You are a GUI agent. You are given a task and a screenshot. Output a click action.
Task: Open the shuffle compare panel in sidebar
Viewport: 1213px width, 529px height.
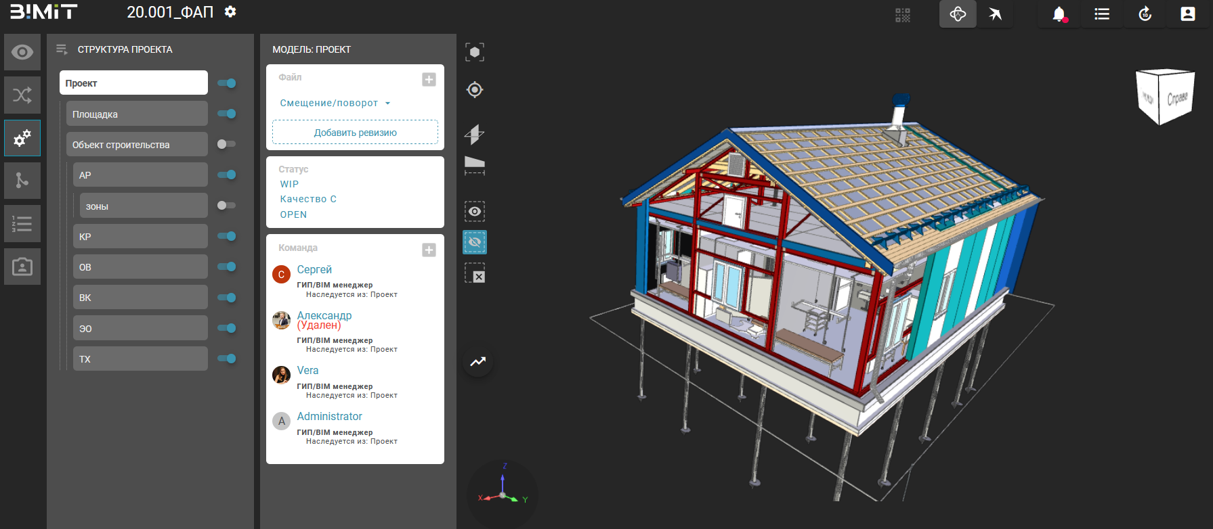[22, 95]
